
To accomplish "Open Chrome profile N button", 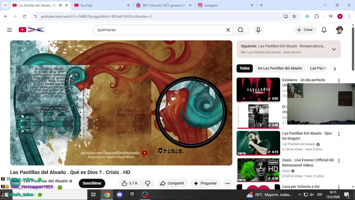I will tap(340, 16).
